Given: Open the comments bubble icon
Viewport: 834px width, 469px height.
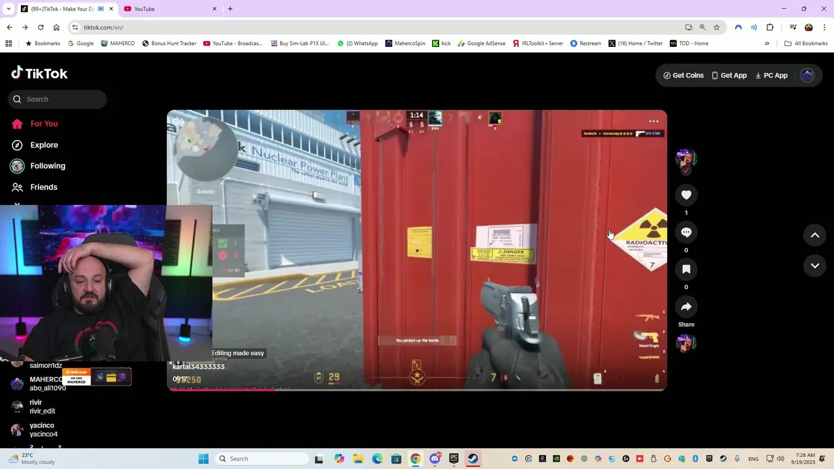Looking at the screenshot, I should click(x=686, y=232).
